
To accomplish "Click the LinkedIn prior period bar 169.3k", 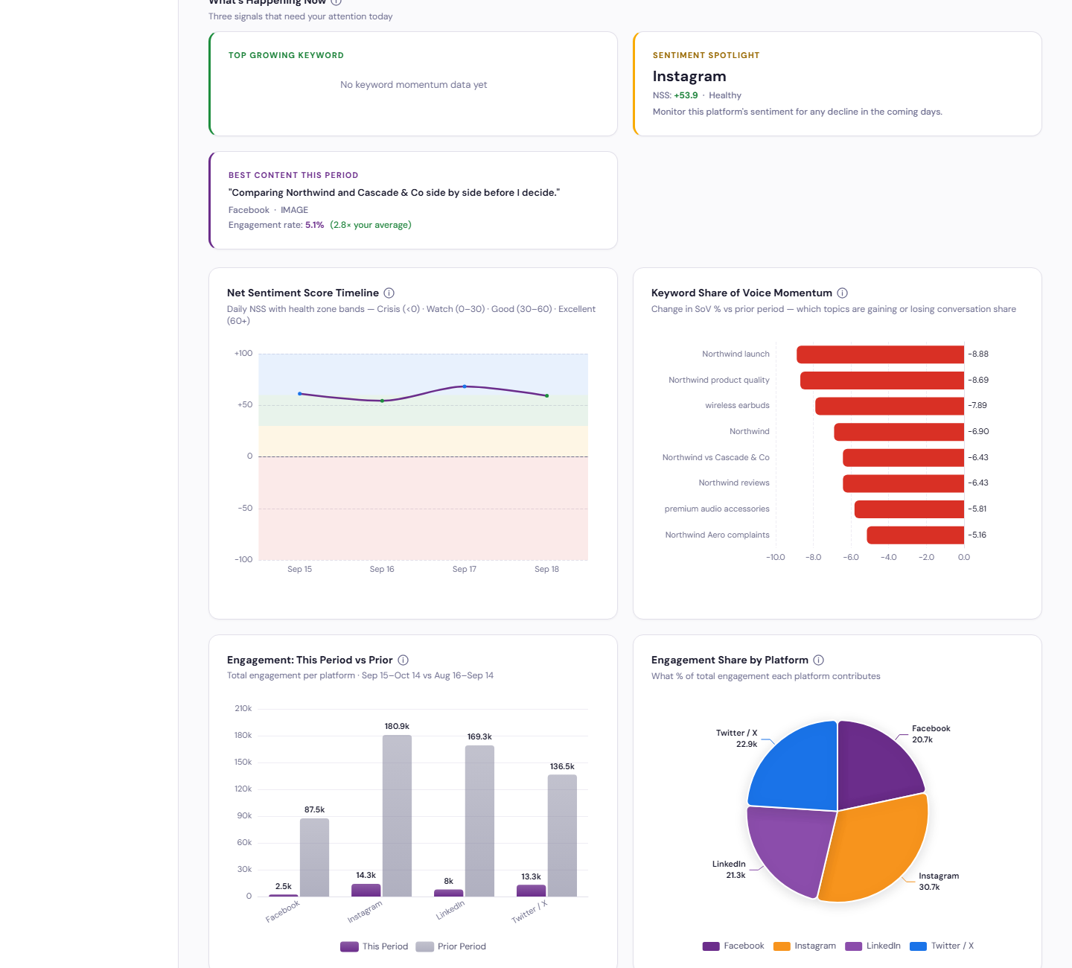I will tap(479, 821).
